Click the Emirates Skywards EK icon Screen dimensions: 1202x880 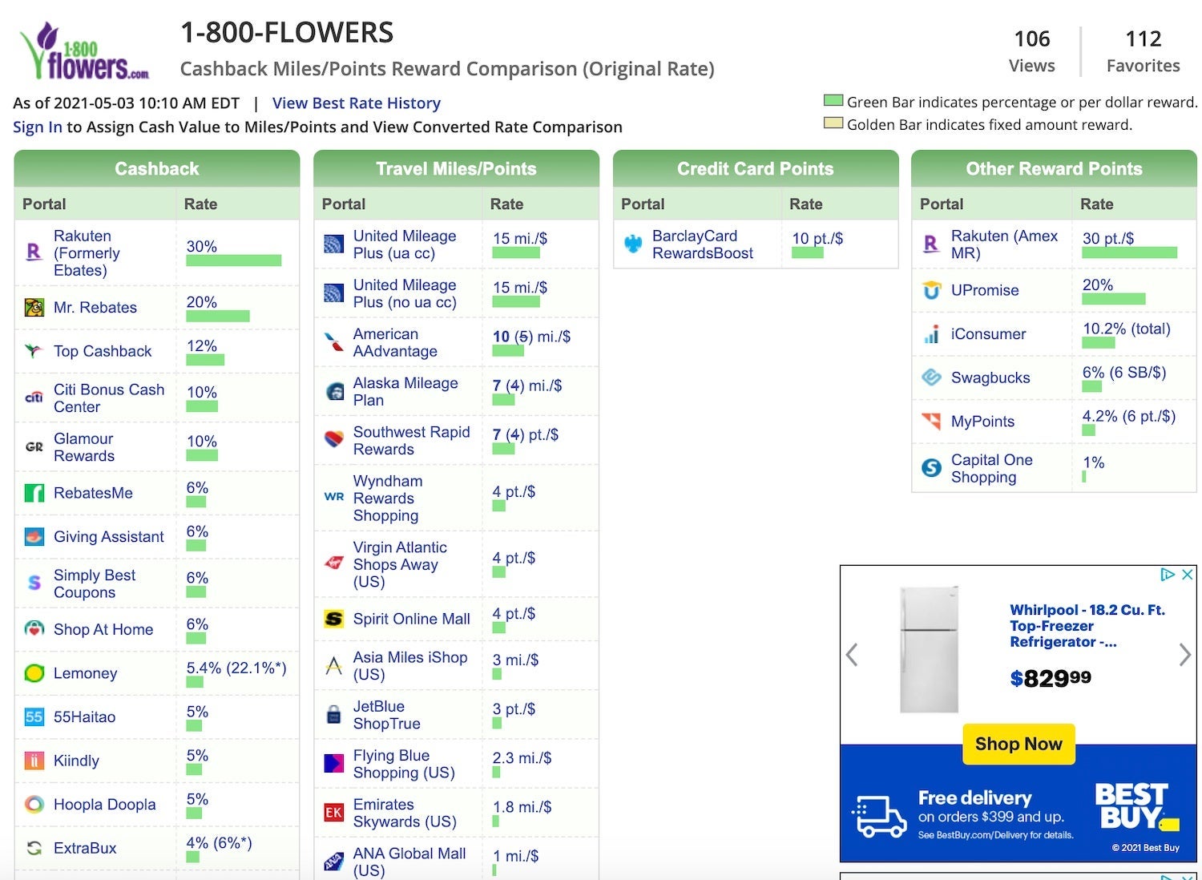pyautogui.click(x=333, y=812)
